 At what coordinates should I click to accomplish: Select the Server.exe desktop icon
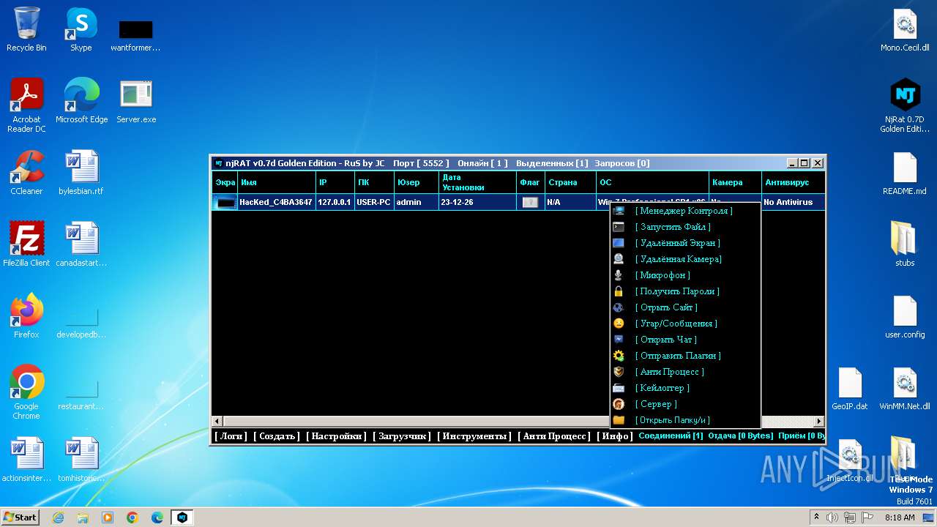136,101
